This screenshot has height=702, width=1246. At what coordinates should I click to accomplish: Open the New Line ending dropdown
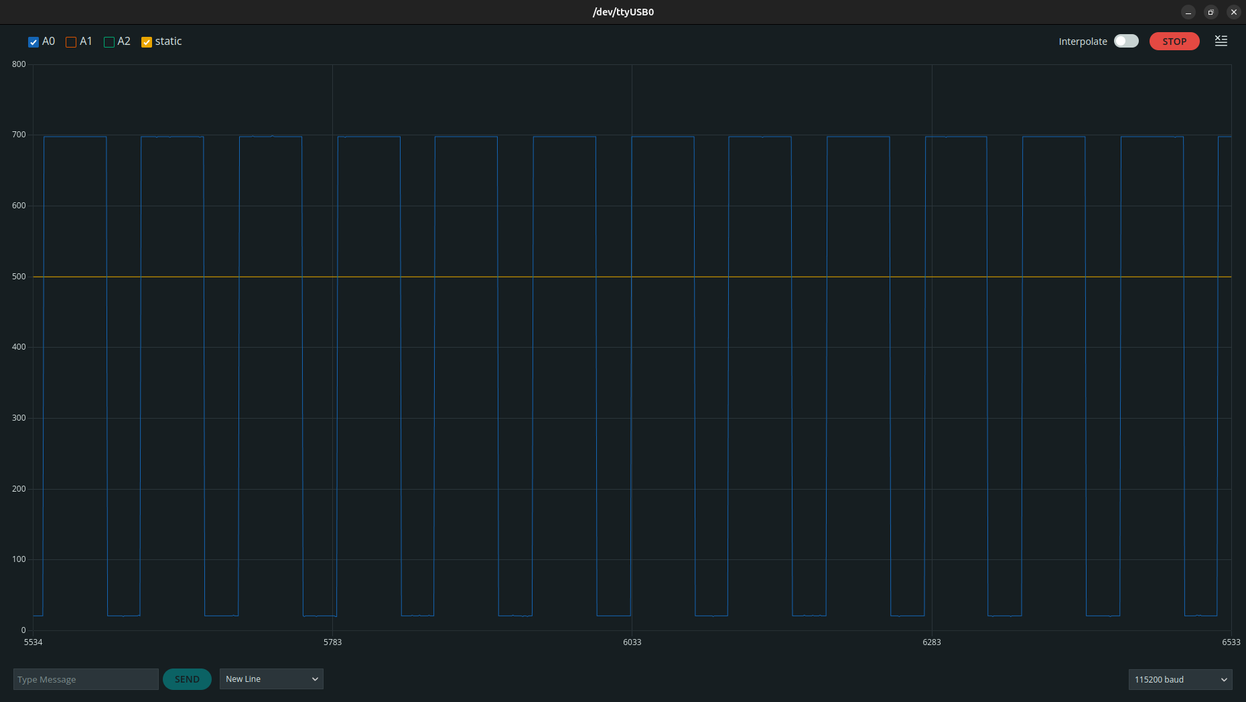pos(271,679)
